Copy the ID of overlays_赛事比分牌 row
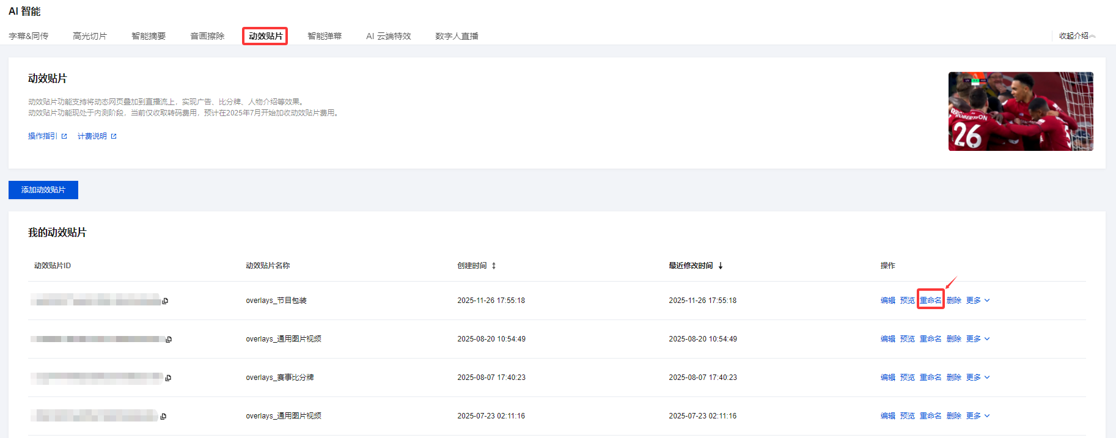Screen dimensions: 1116x438 (168, 378)
